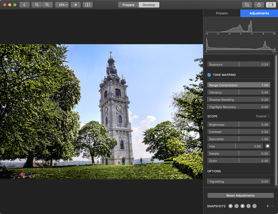
Task: Zoom in with the magnifier plus icon
Action: (47, 5)
